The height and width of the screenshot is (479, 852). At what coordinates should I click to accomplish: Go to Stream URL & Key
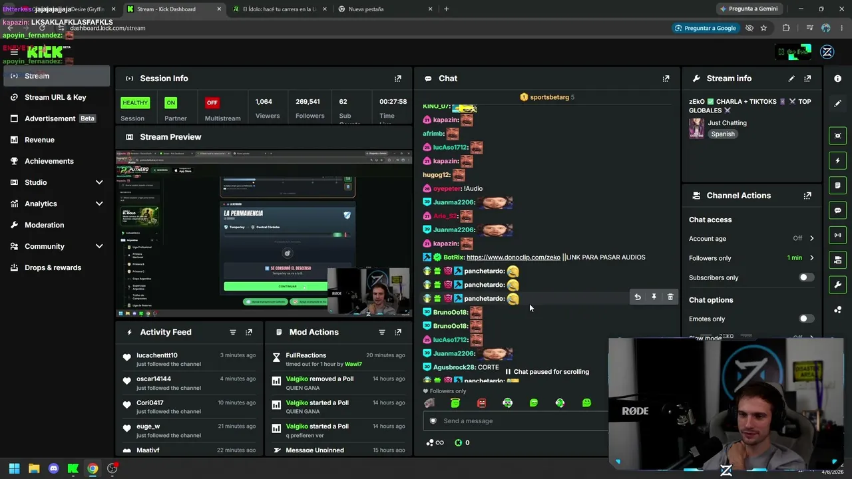[57, 97]
